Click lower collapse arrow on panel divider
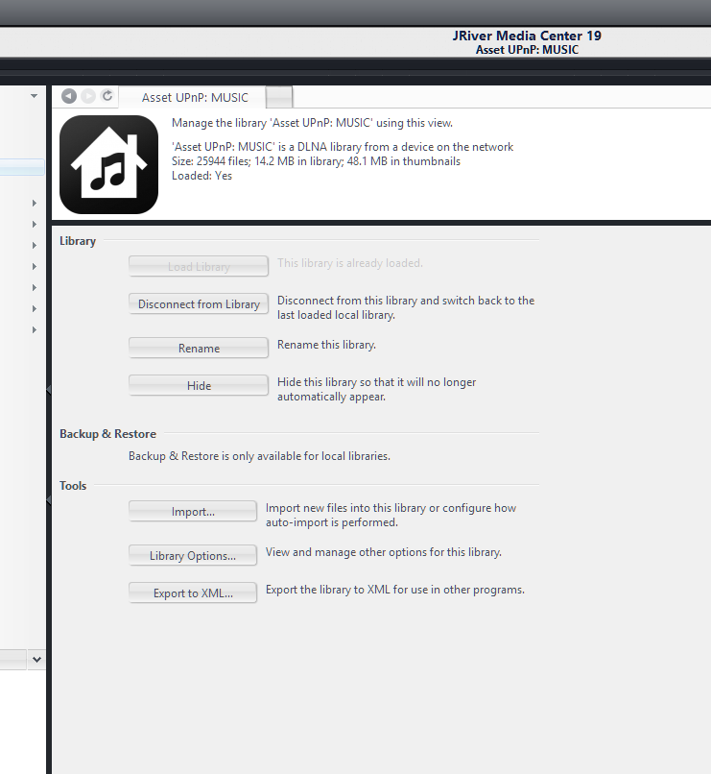Viewport: 711px width, 774px height. coord(49,499)
